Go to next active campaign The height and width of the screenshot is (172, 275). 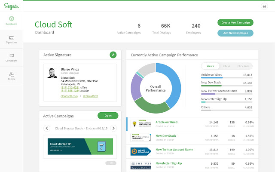(x=113, y=128)
